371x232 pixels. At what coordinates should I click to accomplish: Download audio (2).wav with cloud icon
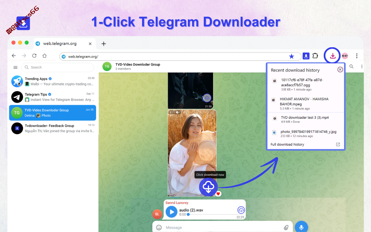241,210
